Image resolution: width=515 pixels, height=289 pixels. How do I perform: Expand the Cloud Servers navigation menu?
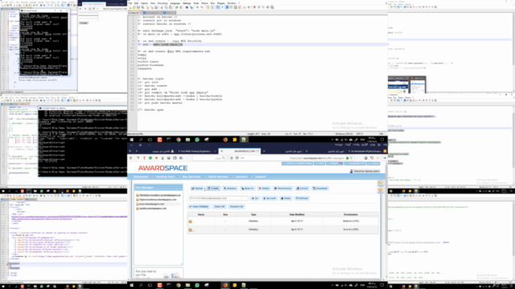[218, 177]
